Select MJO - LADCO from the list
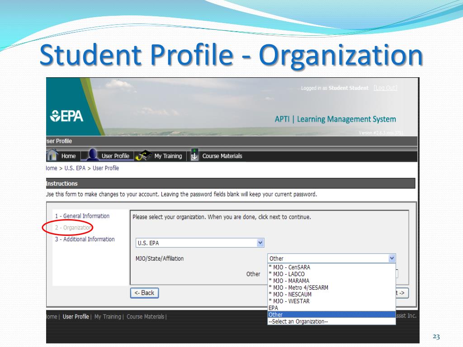Screen dimensions: 463x347 (331, 274)
